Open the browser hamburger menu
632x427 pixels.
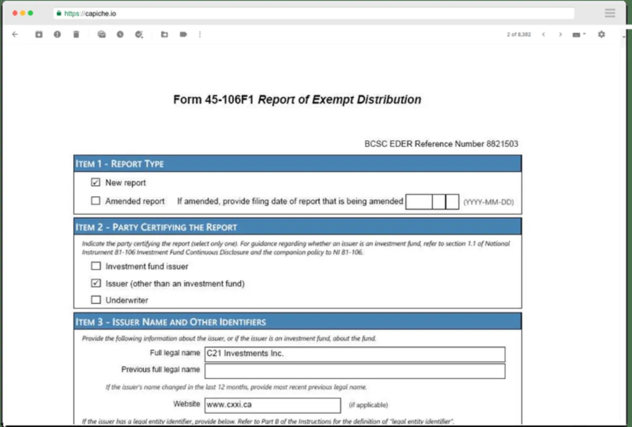coord(610,14)
